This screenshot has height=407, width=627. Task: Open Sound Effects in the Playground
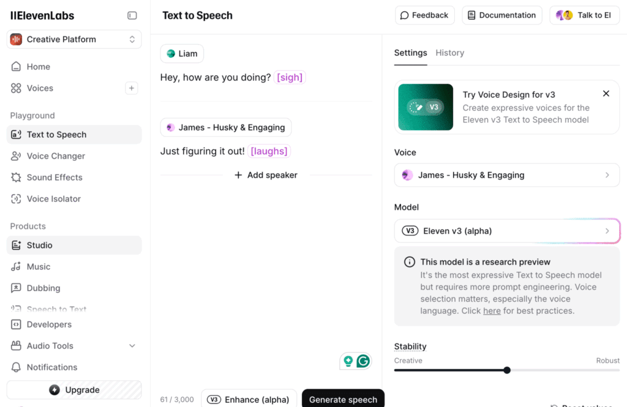pyautogui.click(x=54, y=177)
